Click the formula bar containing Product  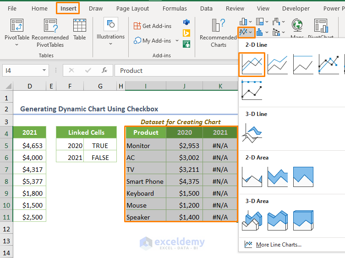tap(176, 71)
